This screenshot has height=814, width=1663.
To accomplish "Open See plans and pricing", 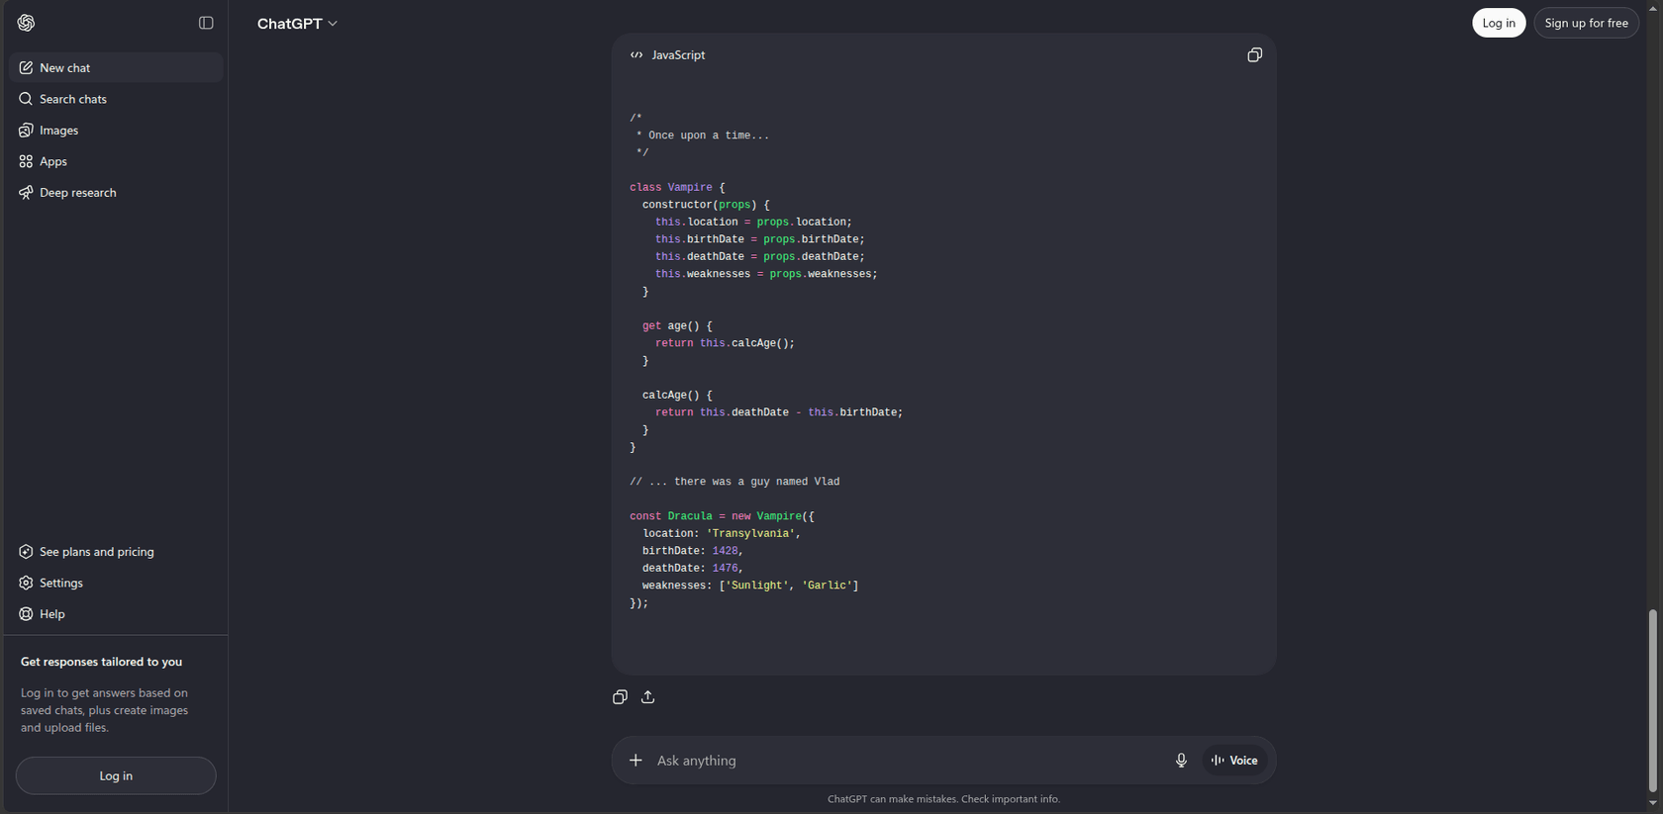I will tap(116, 552).
